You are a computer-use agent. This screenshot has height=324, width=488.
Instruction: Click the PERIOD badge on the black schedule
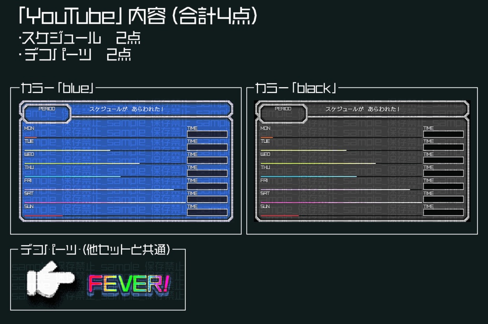point(283,110)
